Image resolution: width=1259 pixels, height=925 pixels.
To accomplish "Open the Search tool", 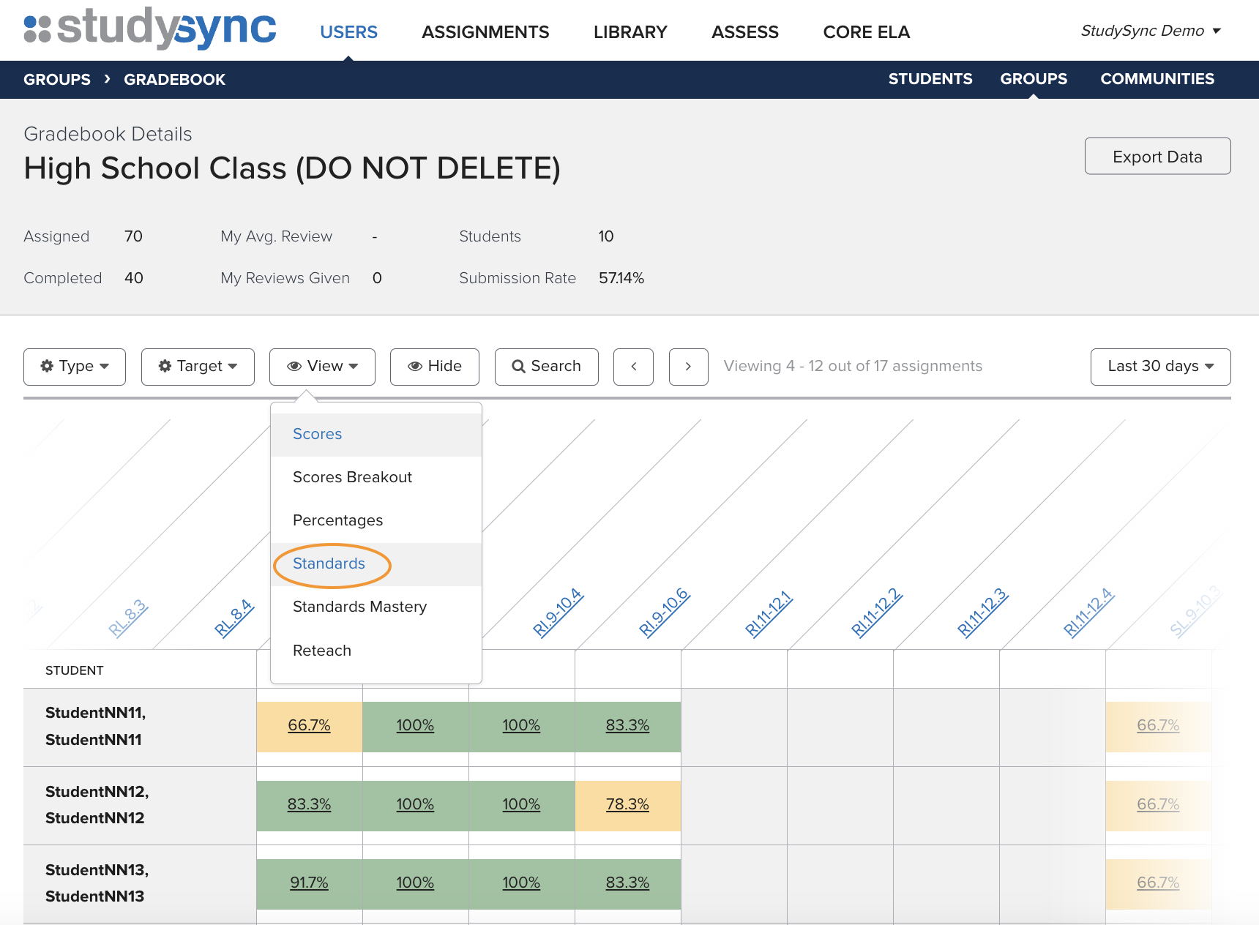I will pos(546,367).
